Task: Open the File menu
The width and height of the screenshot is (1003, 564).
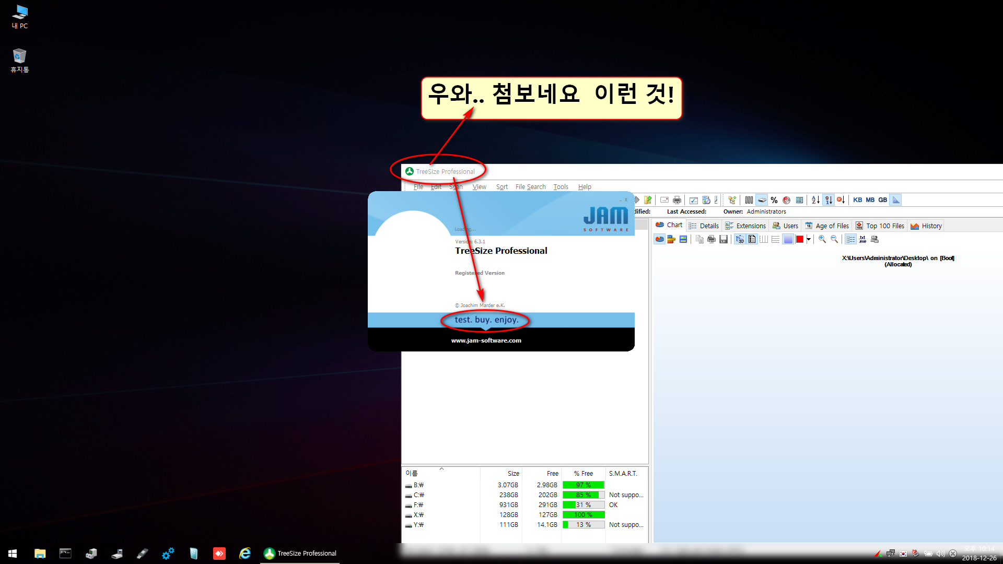Action: pos(418,187)
